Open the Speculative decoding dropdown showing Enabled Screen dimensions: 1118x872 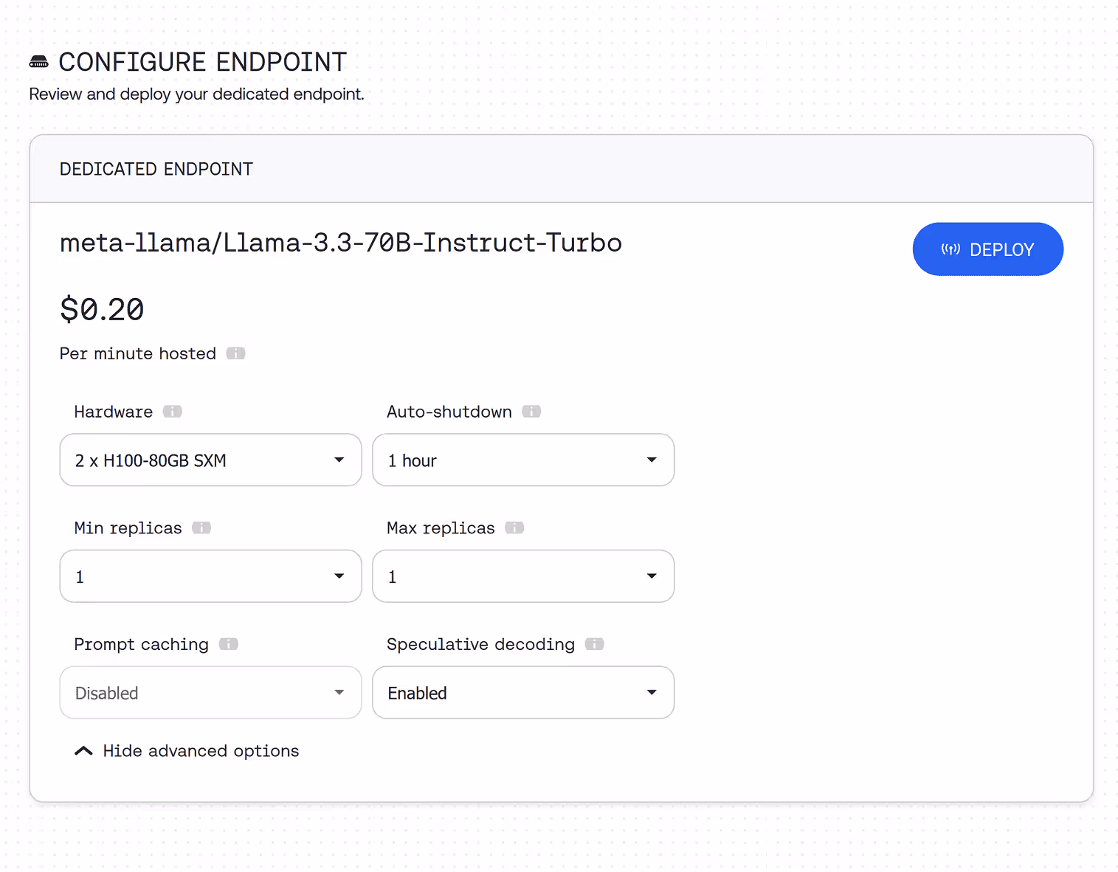point(523,693)
